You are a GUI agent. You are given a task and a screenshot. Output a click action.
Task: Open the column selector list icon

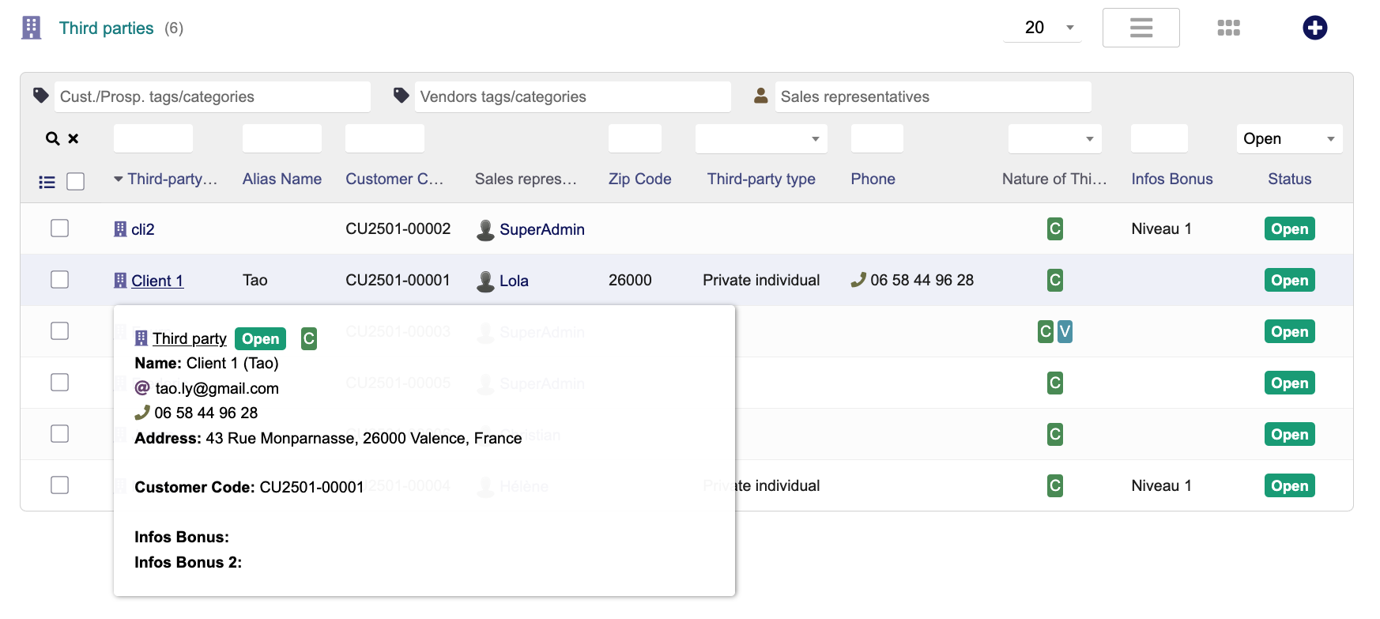tap(47, 182)
